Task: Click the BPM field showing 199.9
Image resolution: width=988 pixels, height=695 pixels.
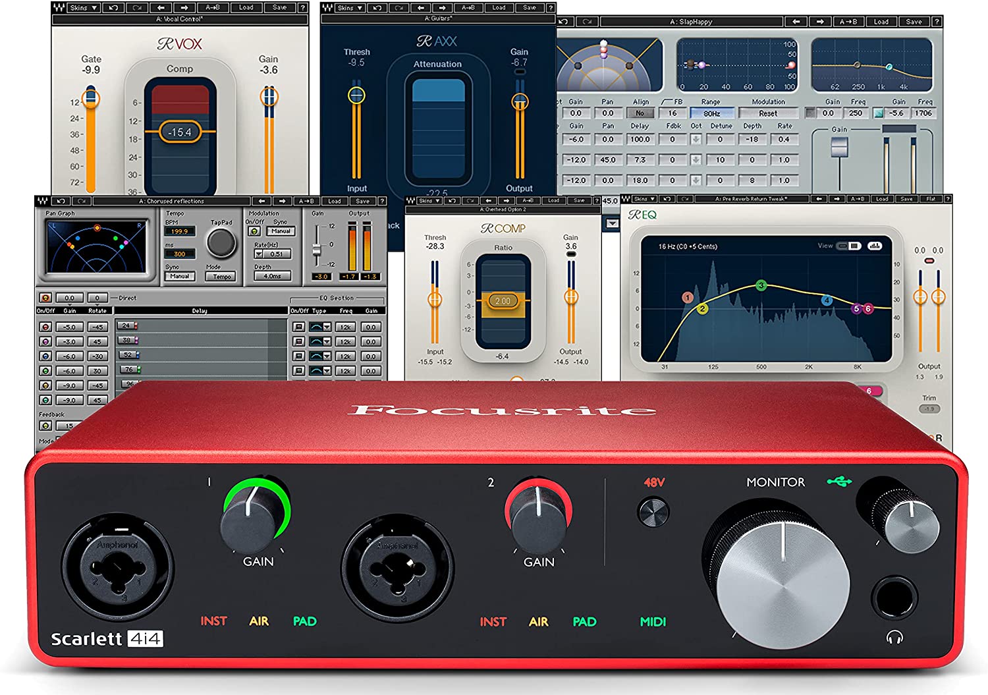Action: point(179,231)
